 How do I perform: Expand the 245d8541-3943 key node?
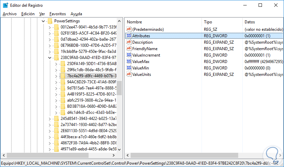pyautogui.click(x=50, y=119)
